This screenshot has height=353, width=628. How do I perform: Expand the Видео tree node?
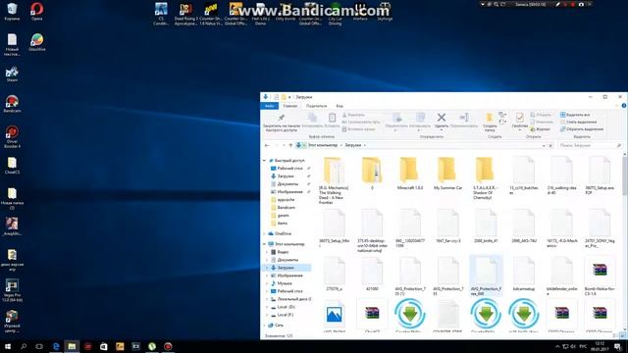point(267,252)
